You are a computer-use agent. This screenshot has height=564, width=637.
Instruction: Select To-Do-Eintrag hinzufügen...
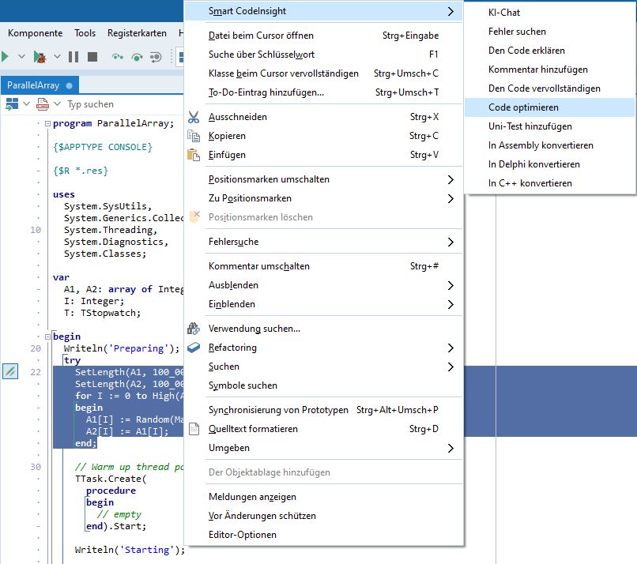[x=323, y=92]
